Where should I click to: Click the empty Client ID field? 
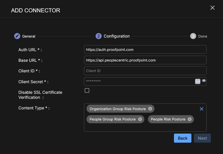[145, 71]
